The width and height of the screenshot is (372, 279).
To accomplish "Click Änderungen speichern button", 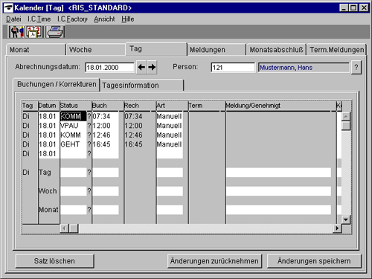I will tap(314, 261).
